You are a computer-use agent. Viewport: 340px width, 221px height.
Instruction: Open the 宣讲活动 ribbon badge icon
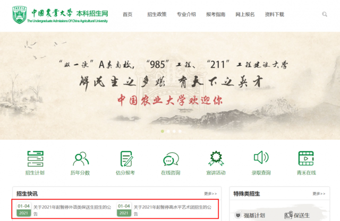tap(216, 158)
